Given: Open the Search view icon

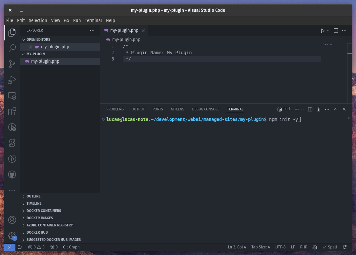Looking at the screenshot, I should coord(12,48).
